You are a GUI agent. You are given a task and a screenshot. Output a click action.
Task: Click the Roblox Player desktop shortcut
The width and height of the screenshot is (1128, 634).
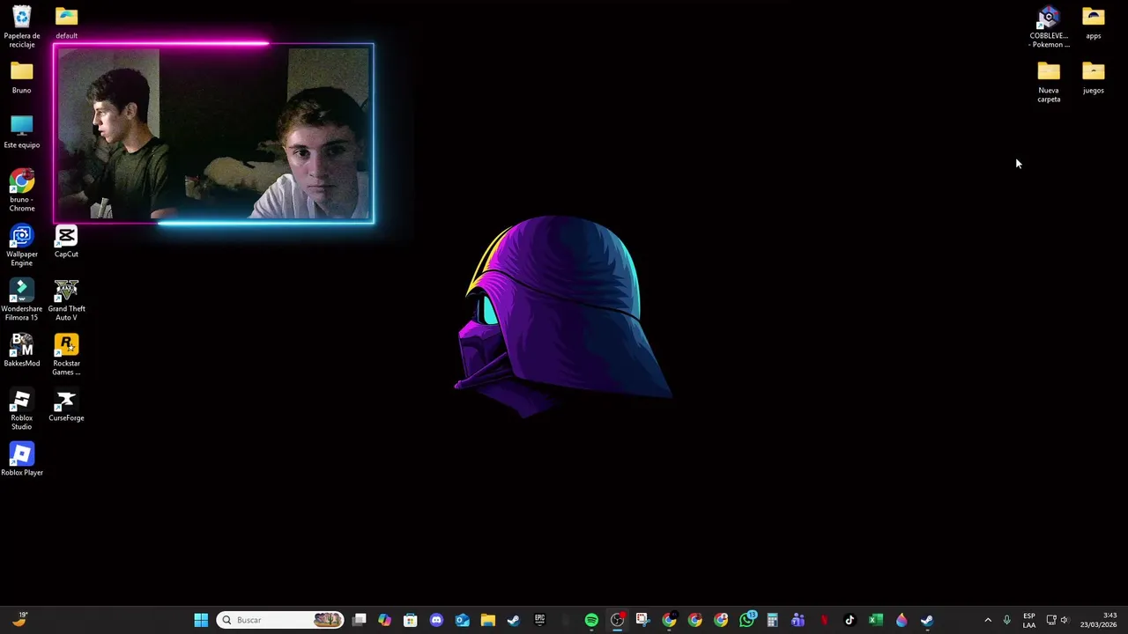click(x=22, y=460)
